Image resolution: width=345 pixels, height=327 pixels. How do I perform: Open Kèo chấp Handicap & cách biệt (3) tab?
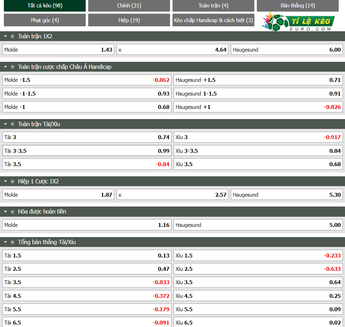click(213, 20)
